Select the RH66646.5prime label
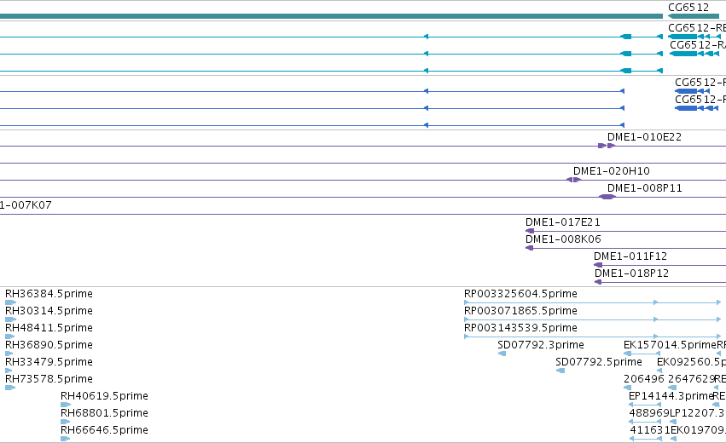This screenshot has width=726, height=443. tap(104, 431)
